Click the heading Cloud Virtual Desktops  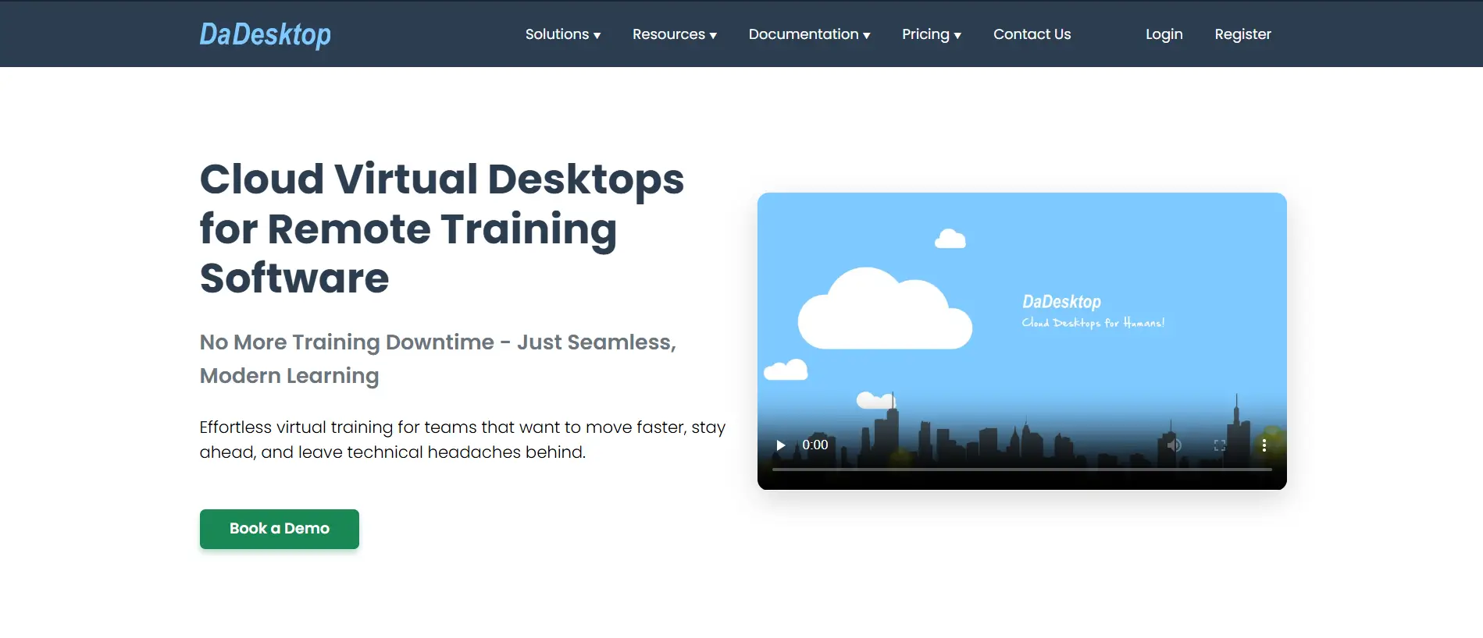(442, 229)
